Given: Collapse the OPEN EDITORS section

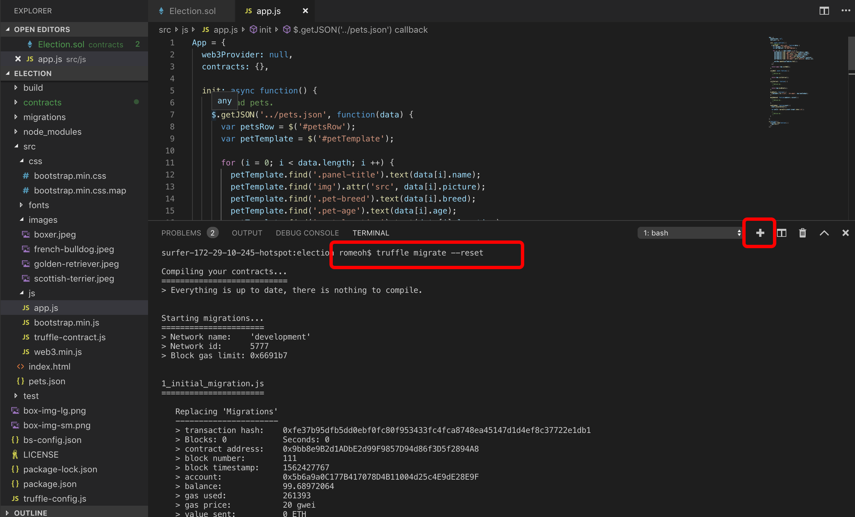Looking at the screenshot, I should (x=42, y=29).
